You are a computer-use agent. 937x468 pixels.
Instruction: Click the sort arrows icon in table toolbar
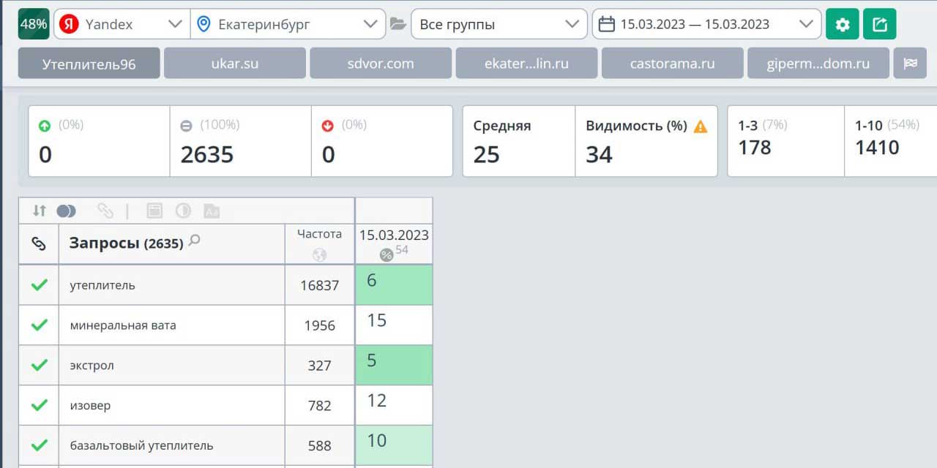tap(40, 211)
